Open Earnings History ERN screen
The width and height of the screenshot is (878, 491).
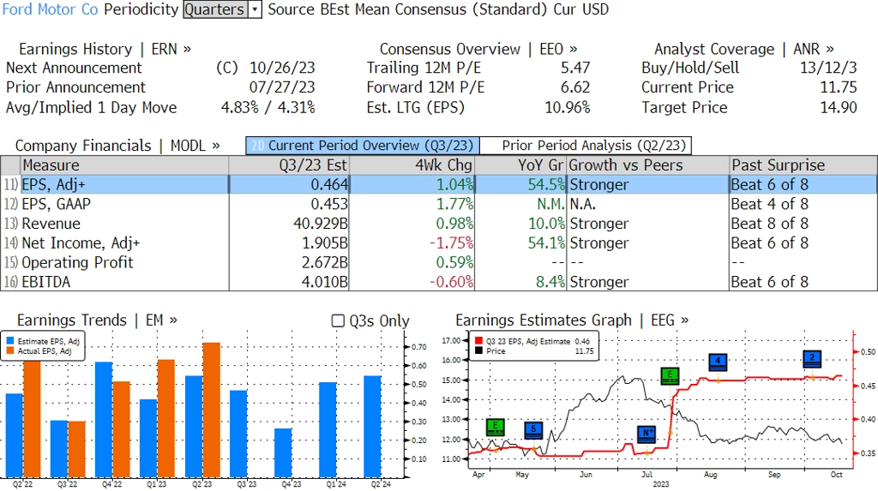pos(105,49)
